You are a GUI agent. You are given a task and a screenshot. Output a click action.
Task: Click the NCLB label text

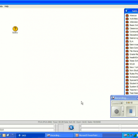[132, 64]
